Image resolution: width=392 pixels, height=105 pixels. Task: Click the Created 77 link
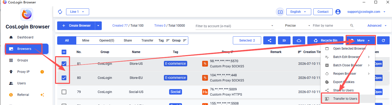(120, 26)
